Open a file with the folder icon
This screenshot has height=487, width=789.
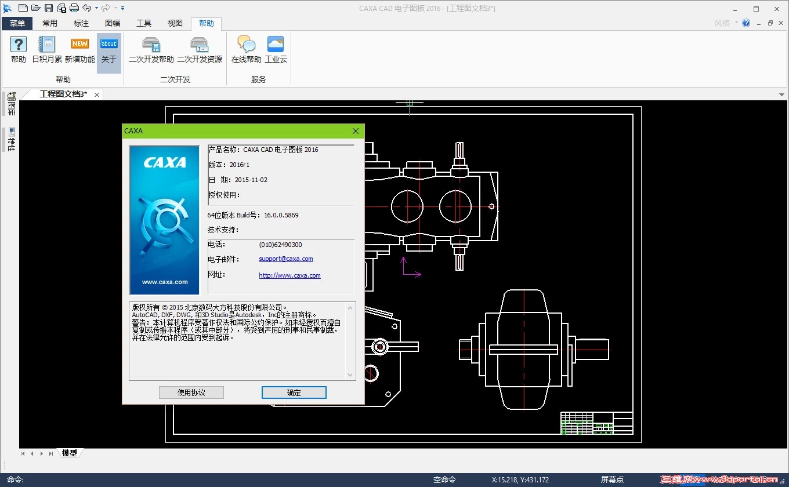(x=35, y=8)
